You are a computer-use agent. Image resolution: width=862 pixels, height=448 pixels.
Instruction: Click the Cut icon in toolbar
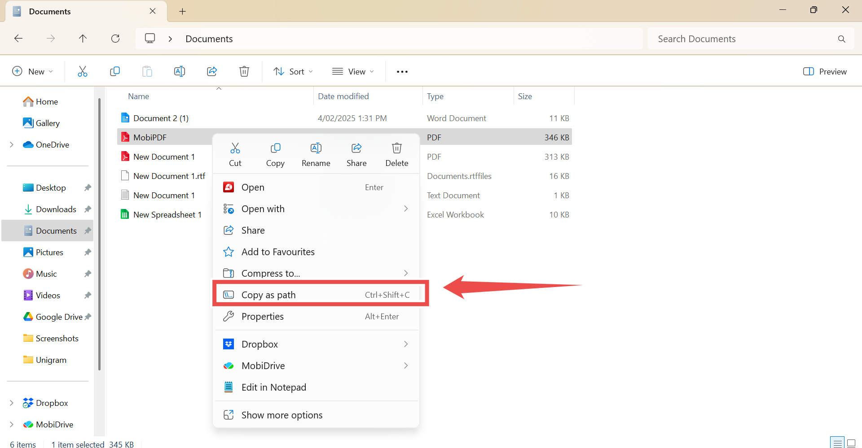83,71
